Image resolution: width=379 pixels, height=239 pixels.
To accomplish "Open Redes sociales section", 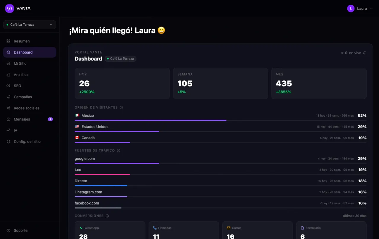I will (x=30, y=108).
